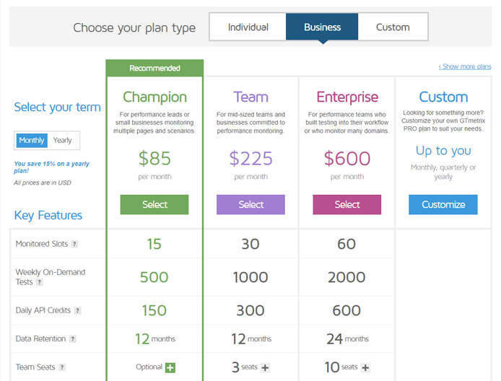Expand list via Show more plans link
Image resolution: width=501 pixels, height=381 pixels.
click(x=465, y=66)
